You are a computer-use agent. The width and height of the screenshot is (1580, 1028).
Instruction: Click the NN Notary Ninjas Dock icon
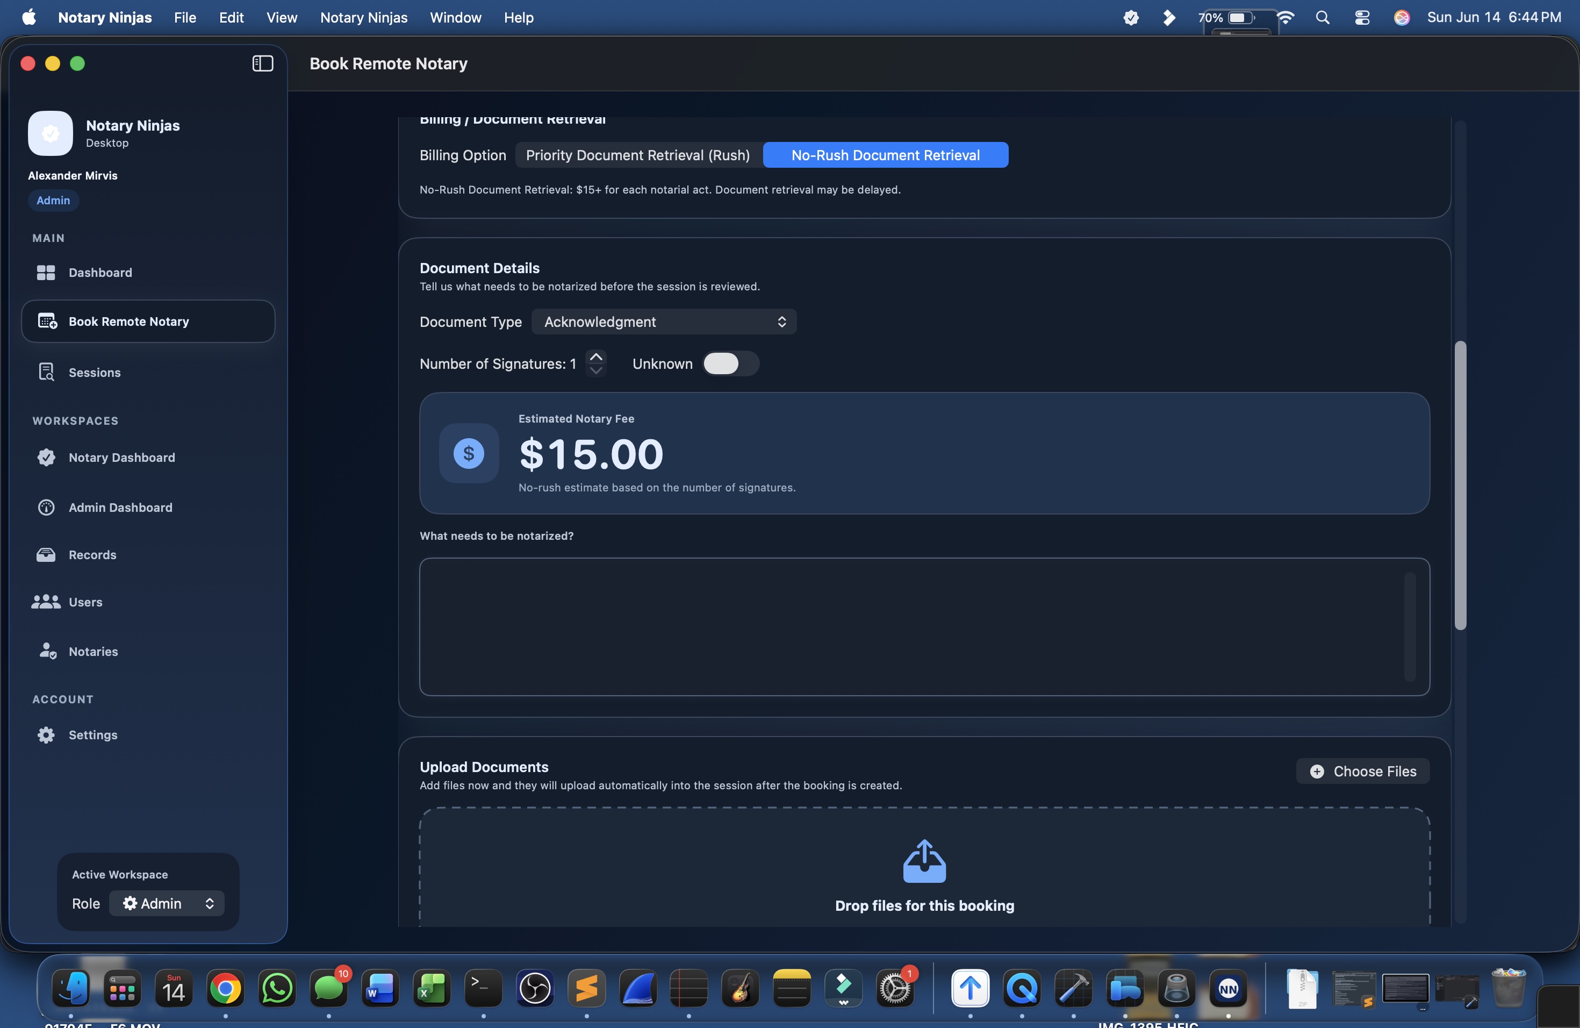pos(1228,989)
